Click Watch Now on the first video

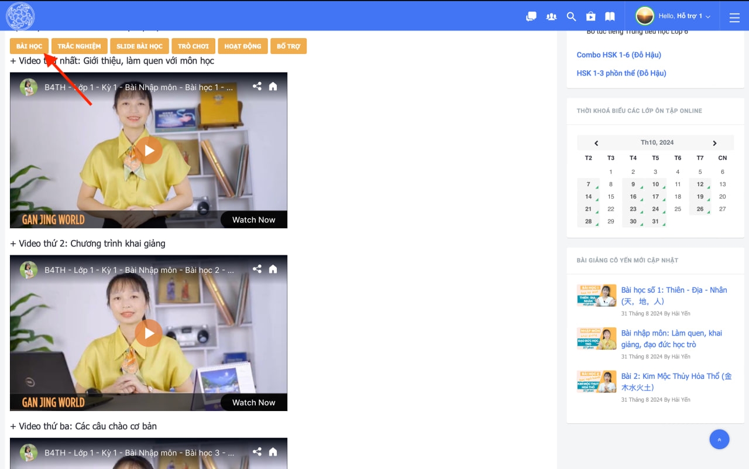tap(253, 220)
